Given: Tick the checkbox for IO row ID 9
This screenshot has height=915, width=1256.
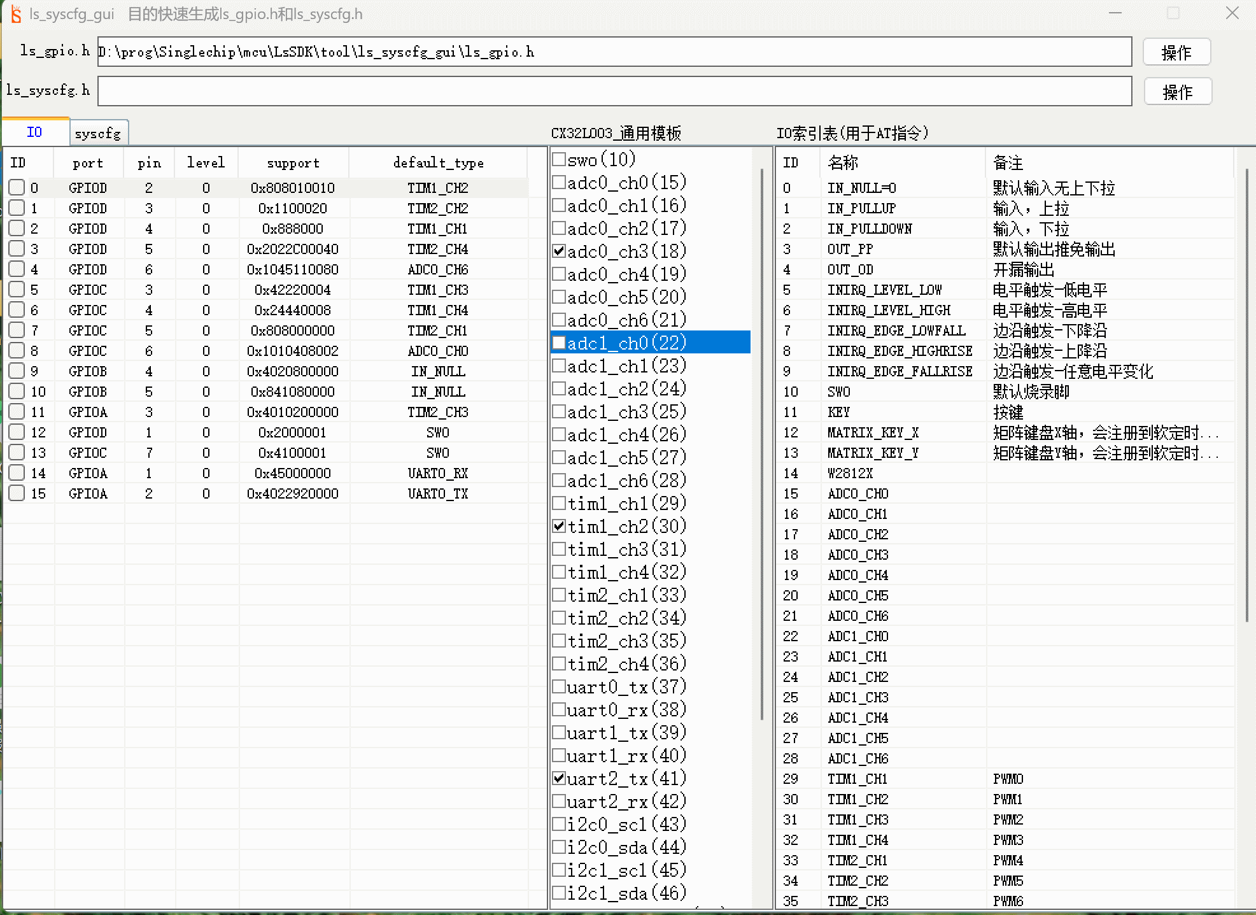Looking at the screenshot, I should coord(17,371).
